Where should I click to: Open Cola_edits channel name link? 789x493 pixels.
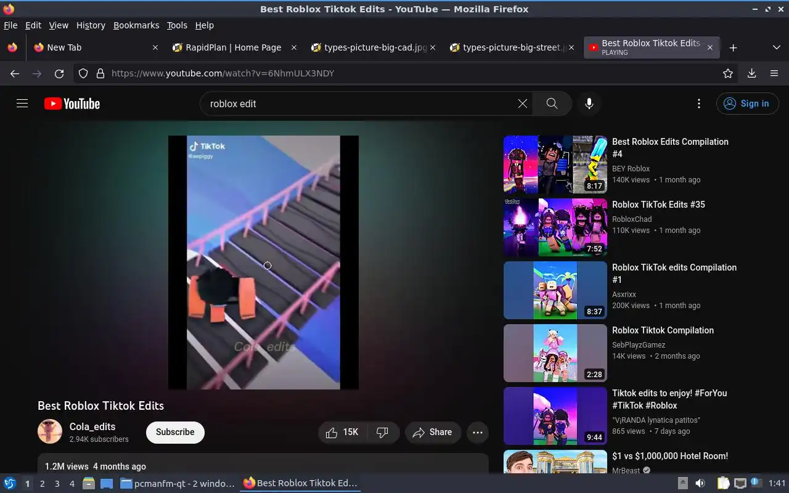92,426
